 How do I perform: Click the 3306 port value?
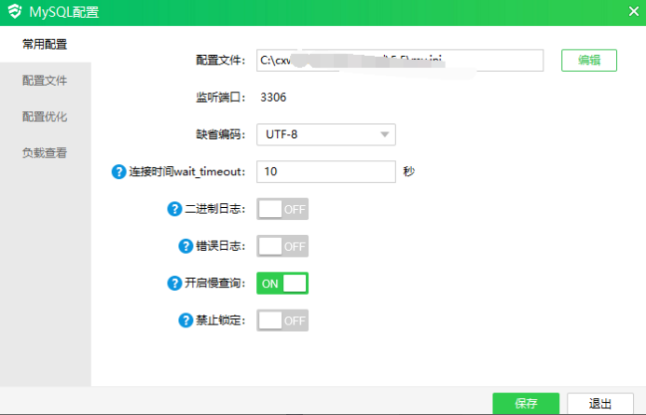point(273,97)
